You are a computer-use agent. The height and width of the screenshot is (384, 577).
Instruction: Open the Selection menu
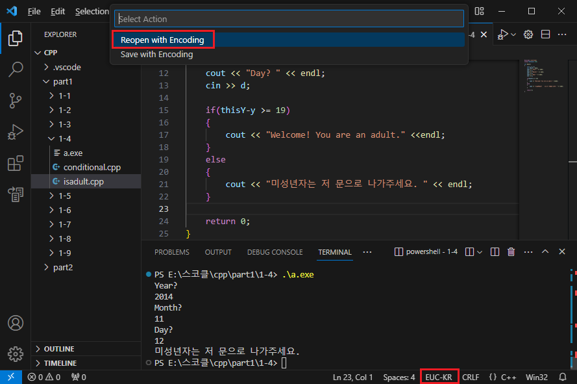point(92,12)
